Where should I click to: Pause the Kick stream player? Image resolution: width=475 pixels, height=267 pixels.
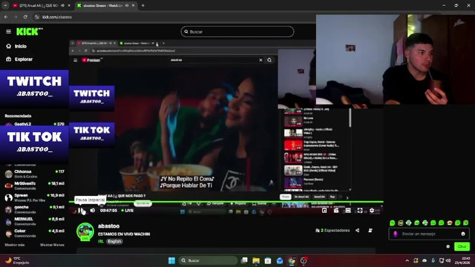tap(81, 210)
